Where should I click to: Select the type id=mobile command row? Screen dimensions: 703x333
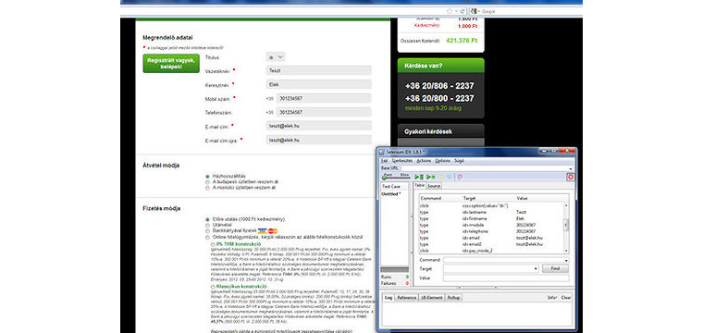[491, 225]
